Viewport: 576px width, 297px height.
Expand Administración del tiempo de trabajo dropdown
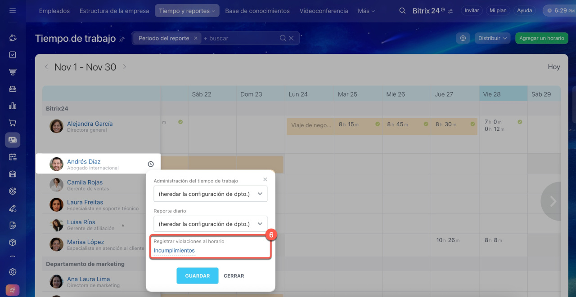point(210,194)
